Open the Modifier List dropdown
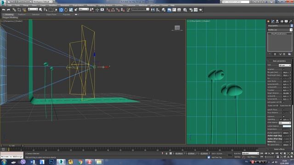294x165 pixels. [x=280, y=30]
